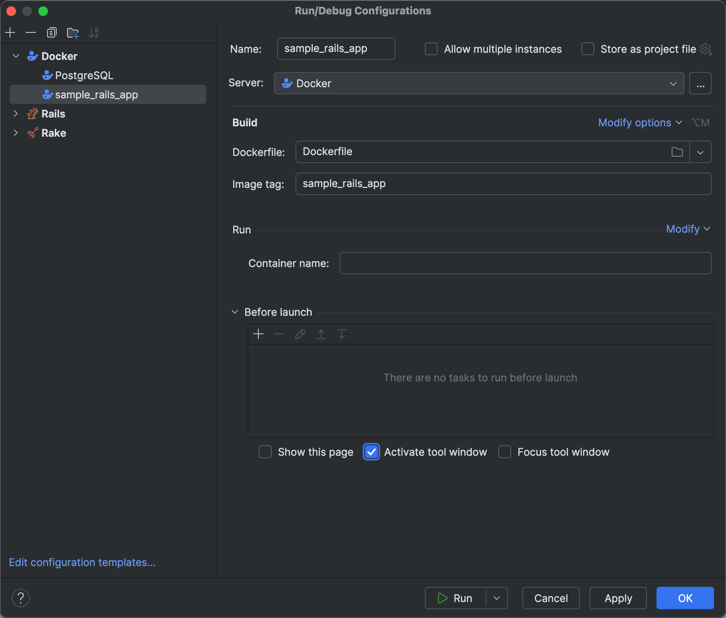Click the Image tag input field
Screen dimensions: 726x618
click(x=503, y=184)
